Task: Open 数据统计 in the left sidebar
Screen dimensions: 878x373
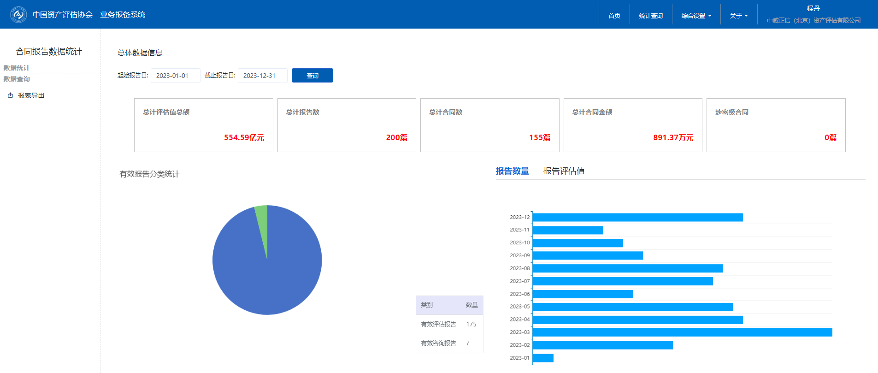Action: [17, 68]
